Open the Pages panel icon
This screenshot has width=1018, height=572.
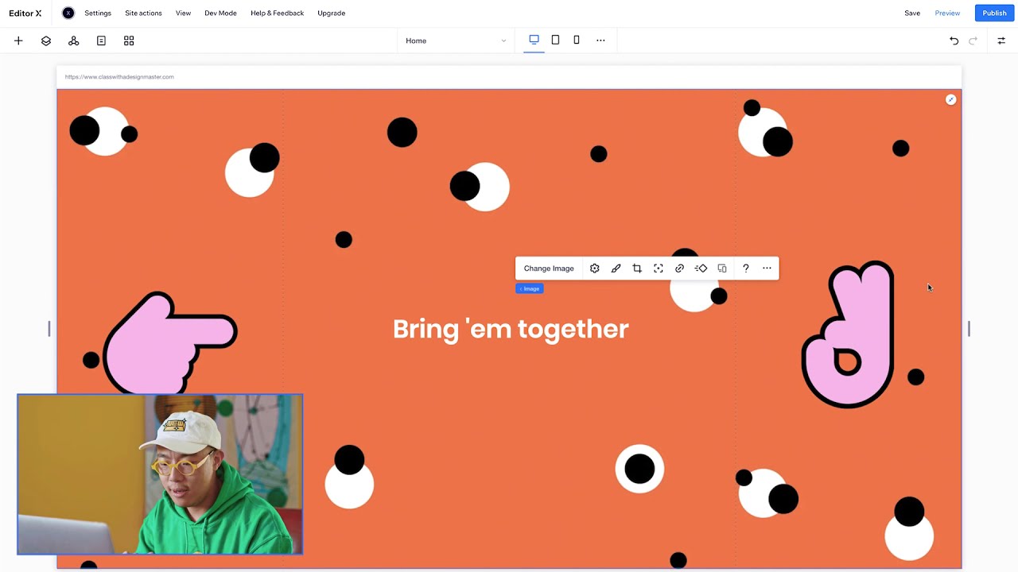coord(101,41)
